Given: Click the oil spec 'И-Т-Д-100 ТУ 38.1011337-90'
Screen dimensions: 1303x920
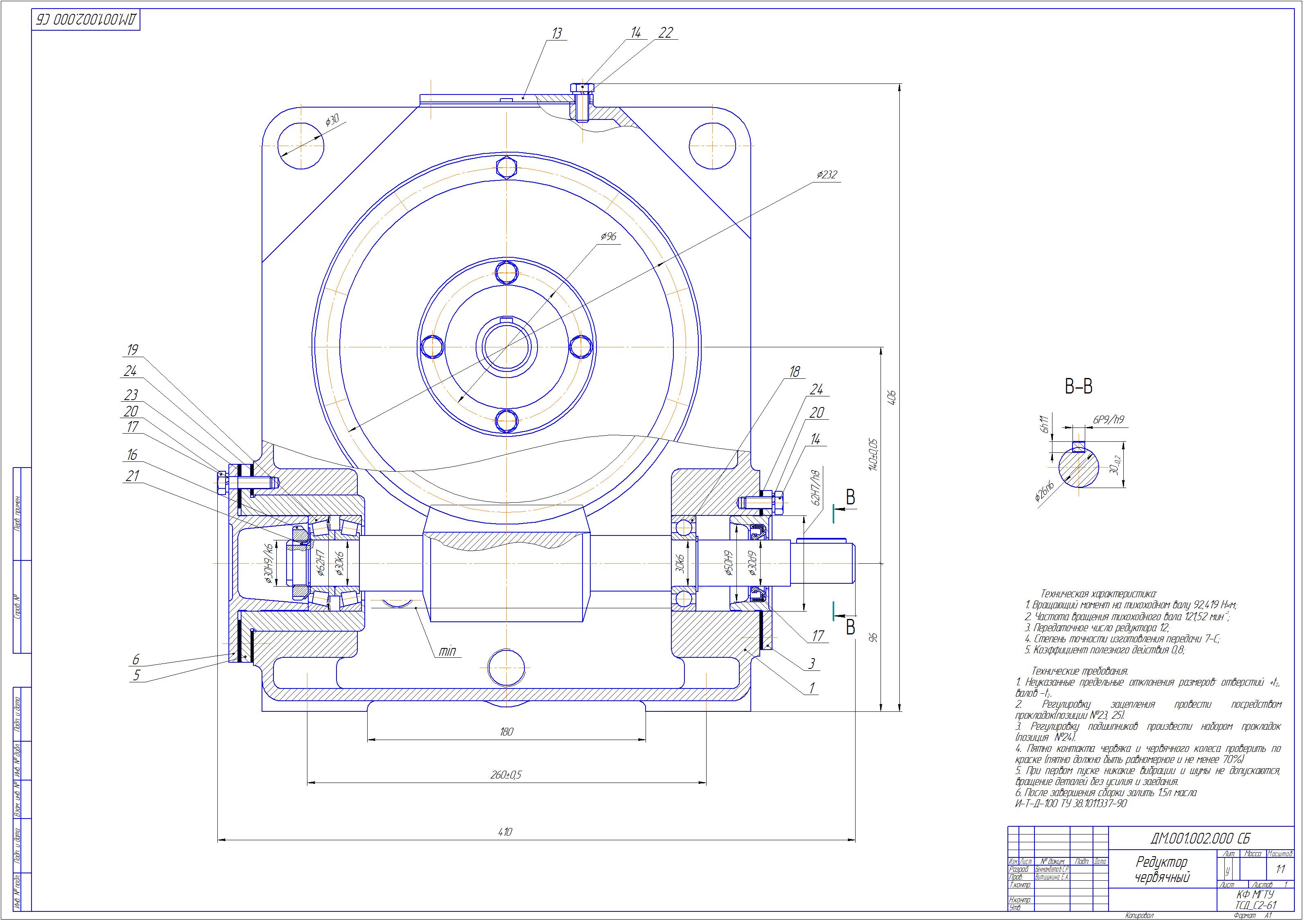Looking at the screenshot, I should tap(1071, 803).
